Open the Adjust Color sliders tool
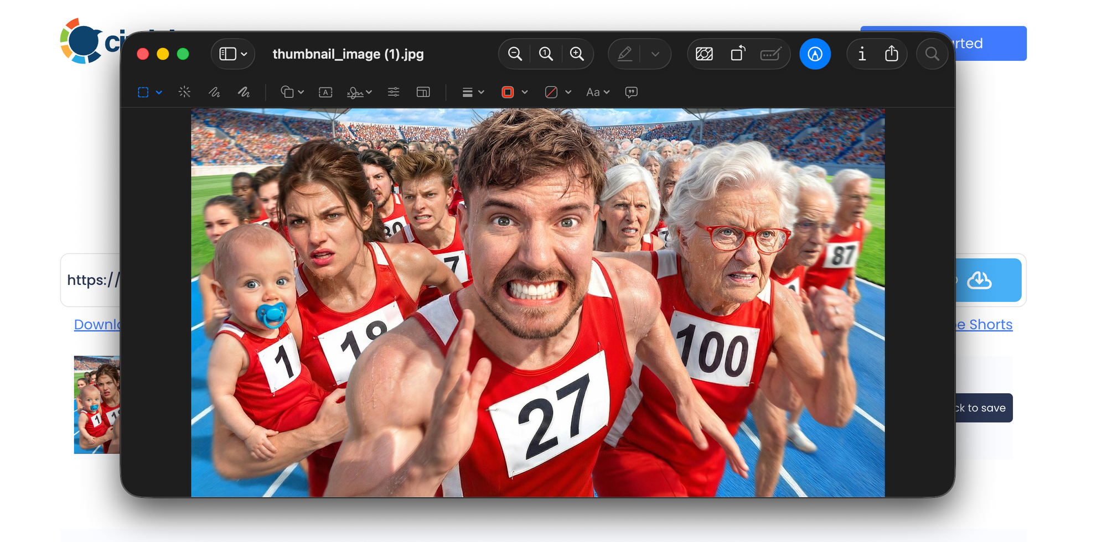The height and width of the screenshot is (542, 1107). 394,92
